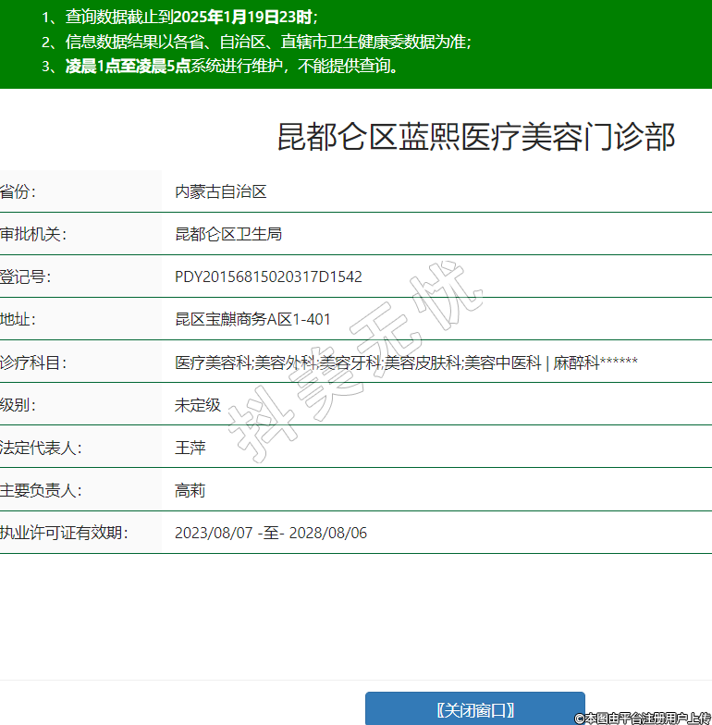This screenshot has height=725, width=712.
Task: Click the authority value 昆都仑区卫生局
Action: tap(228, 234)
